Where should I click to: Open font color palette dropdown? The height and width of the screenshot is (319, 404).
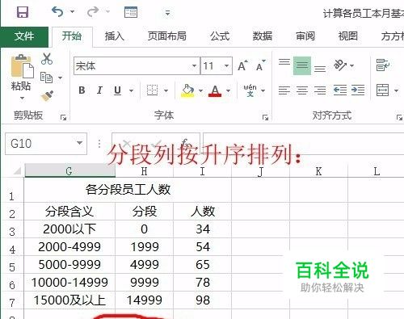coord(228,90)
